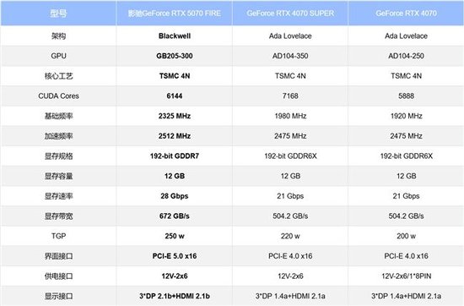Click the PCI-E 5.0 x16 cell
Image resolution: width=464 pixels, height=306 pixels.
(175, 256)
